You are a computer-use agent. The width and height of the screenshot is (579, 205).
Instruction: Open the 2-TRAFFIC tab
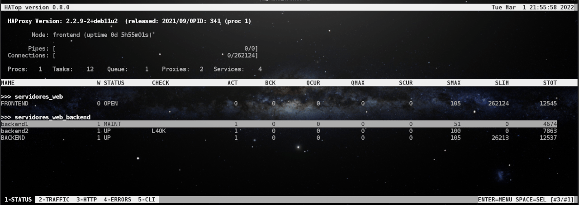pyautogui.click(x=54, y=200)
